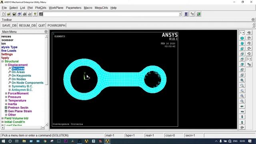
Task: Expand the Field Volume Intr node
Action: [x=3, y=118]
